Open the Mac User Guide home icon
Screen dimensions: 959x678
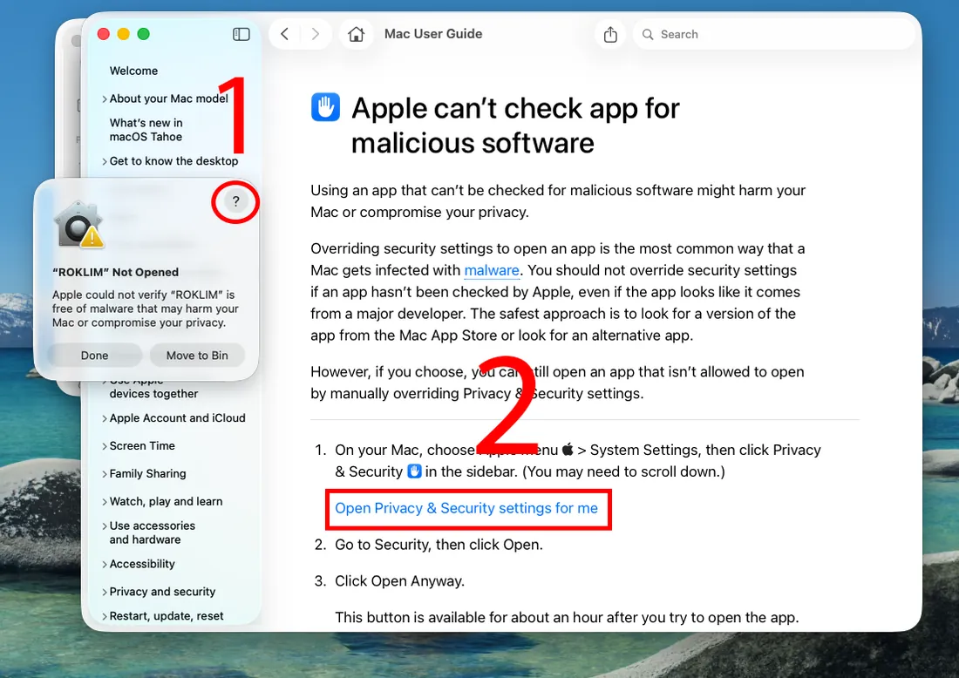[356, 34]
